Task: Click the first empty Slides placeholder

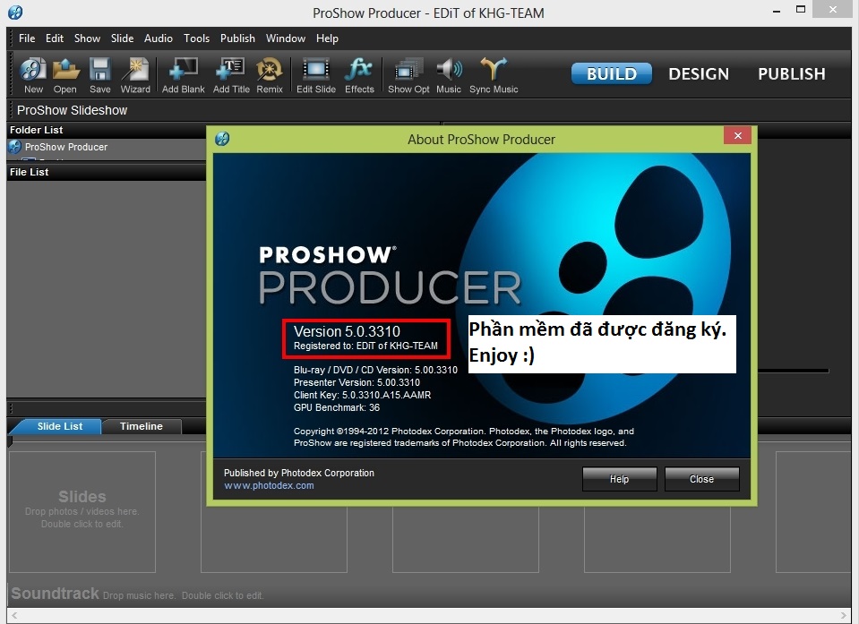Action: pyautogui.click(x=82, y=512)
